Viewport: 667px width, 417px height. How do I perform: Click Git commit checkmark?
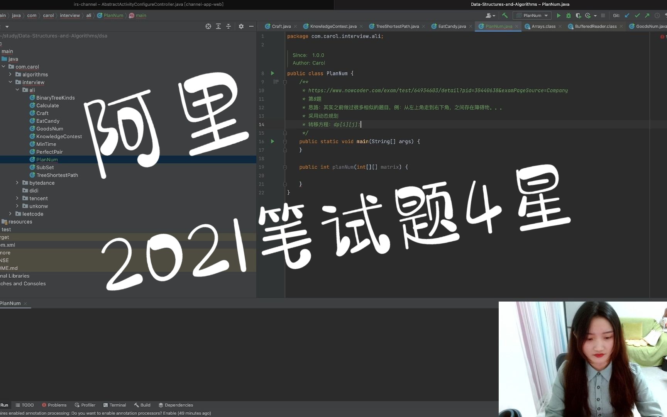coord(637,15)
